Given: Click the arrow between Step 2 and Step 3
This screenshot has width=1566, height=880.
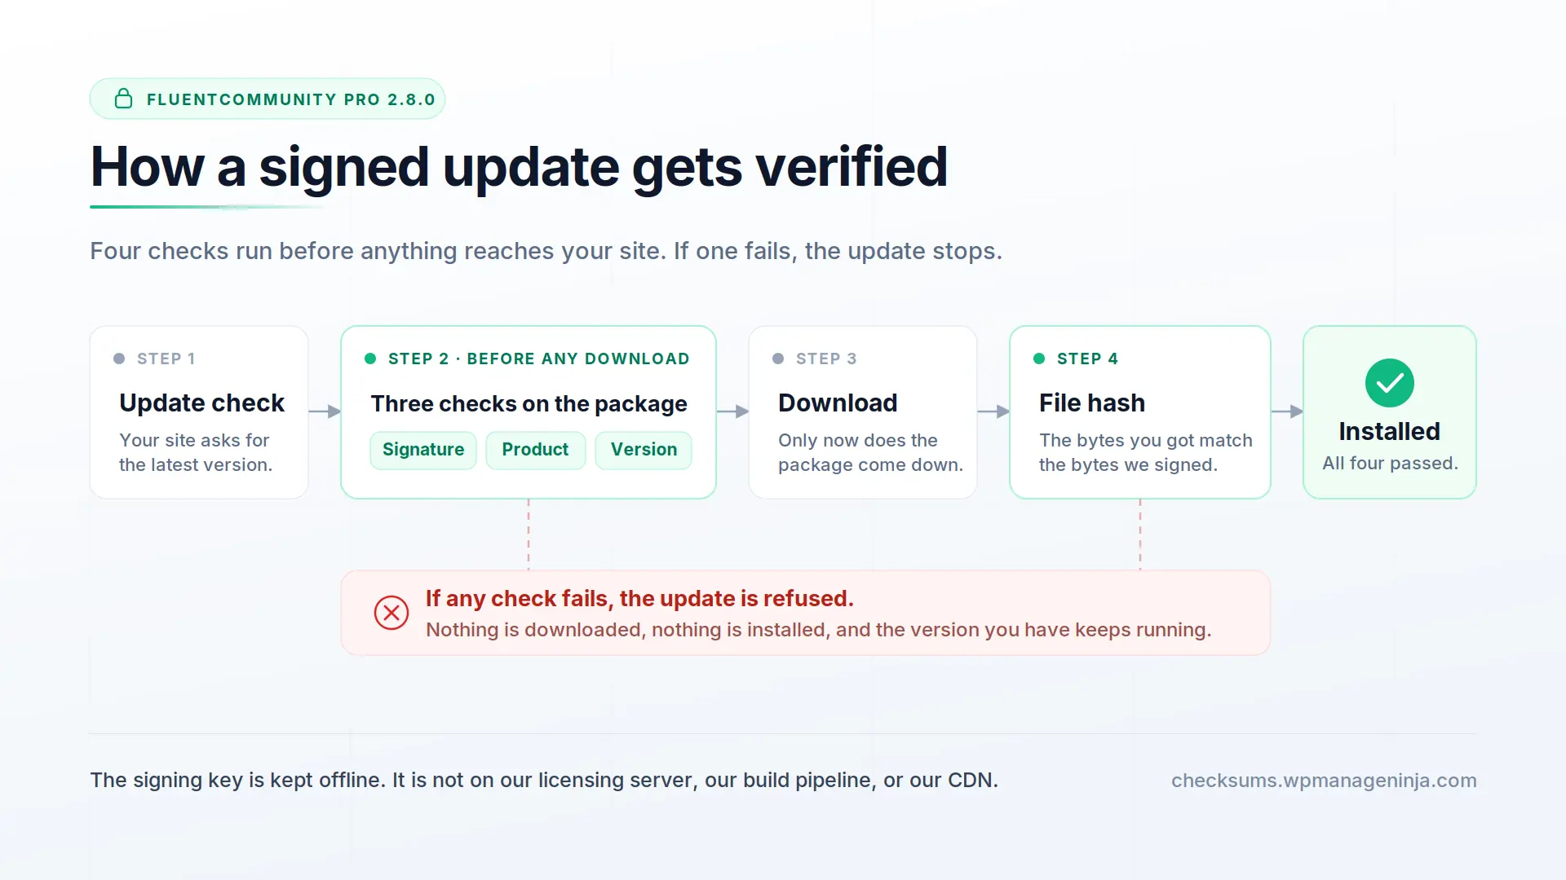Looking at the screenshot, I should [x=732, y=411].
